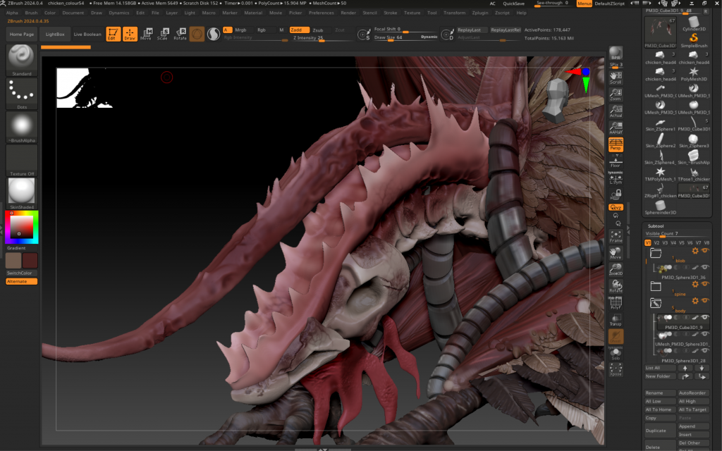Select the Move gizmo tool in top toolbar
Image resolution: width=722 pixels, height=451 pixels.
coord(146,34)
